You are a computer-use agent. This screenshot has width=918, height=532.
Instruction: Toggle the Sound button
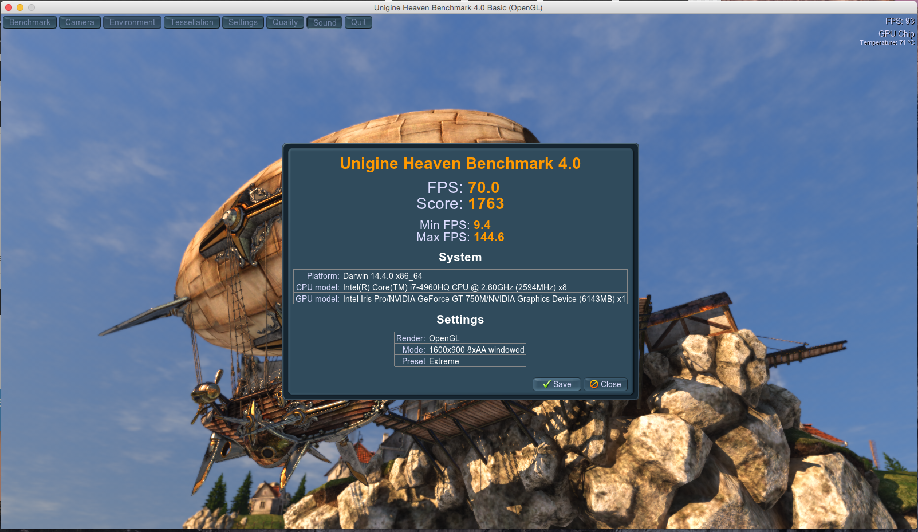pos(325,22)
